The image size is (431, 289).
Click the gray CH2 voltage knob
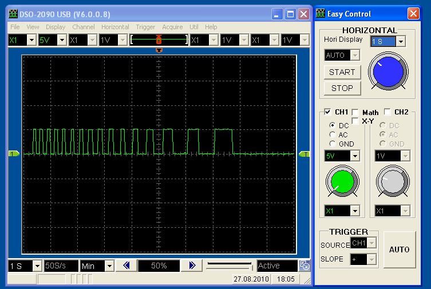[x=392, y=182]
